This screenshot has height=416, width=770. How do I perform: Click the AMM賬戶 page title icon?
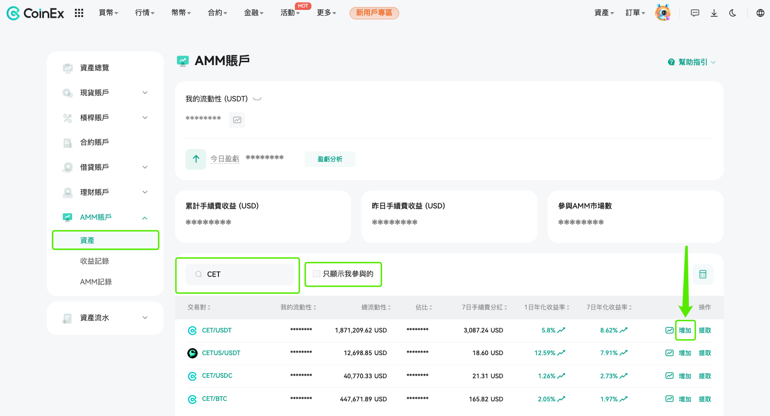(183, 61)
